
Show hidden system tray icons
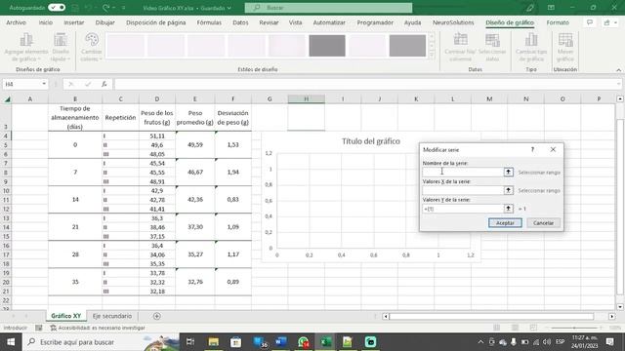[x=480, y=342]
